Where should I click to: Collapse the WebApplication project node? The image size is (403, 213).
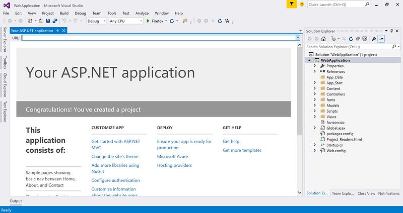coord(309,60)
